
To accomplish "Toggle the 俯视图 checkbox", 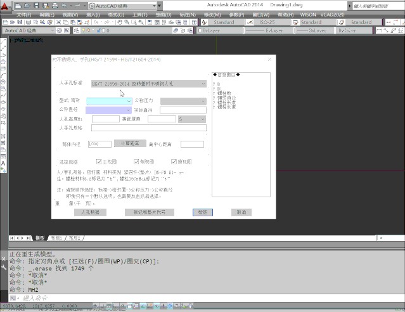I will 173,161.
